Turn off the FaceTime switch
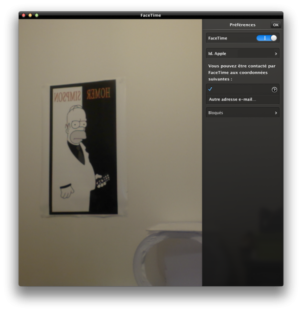Image resolution: width=302 pixels, height=312 pixels. coord(266,38)
